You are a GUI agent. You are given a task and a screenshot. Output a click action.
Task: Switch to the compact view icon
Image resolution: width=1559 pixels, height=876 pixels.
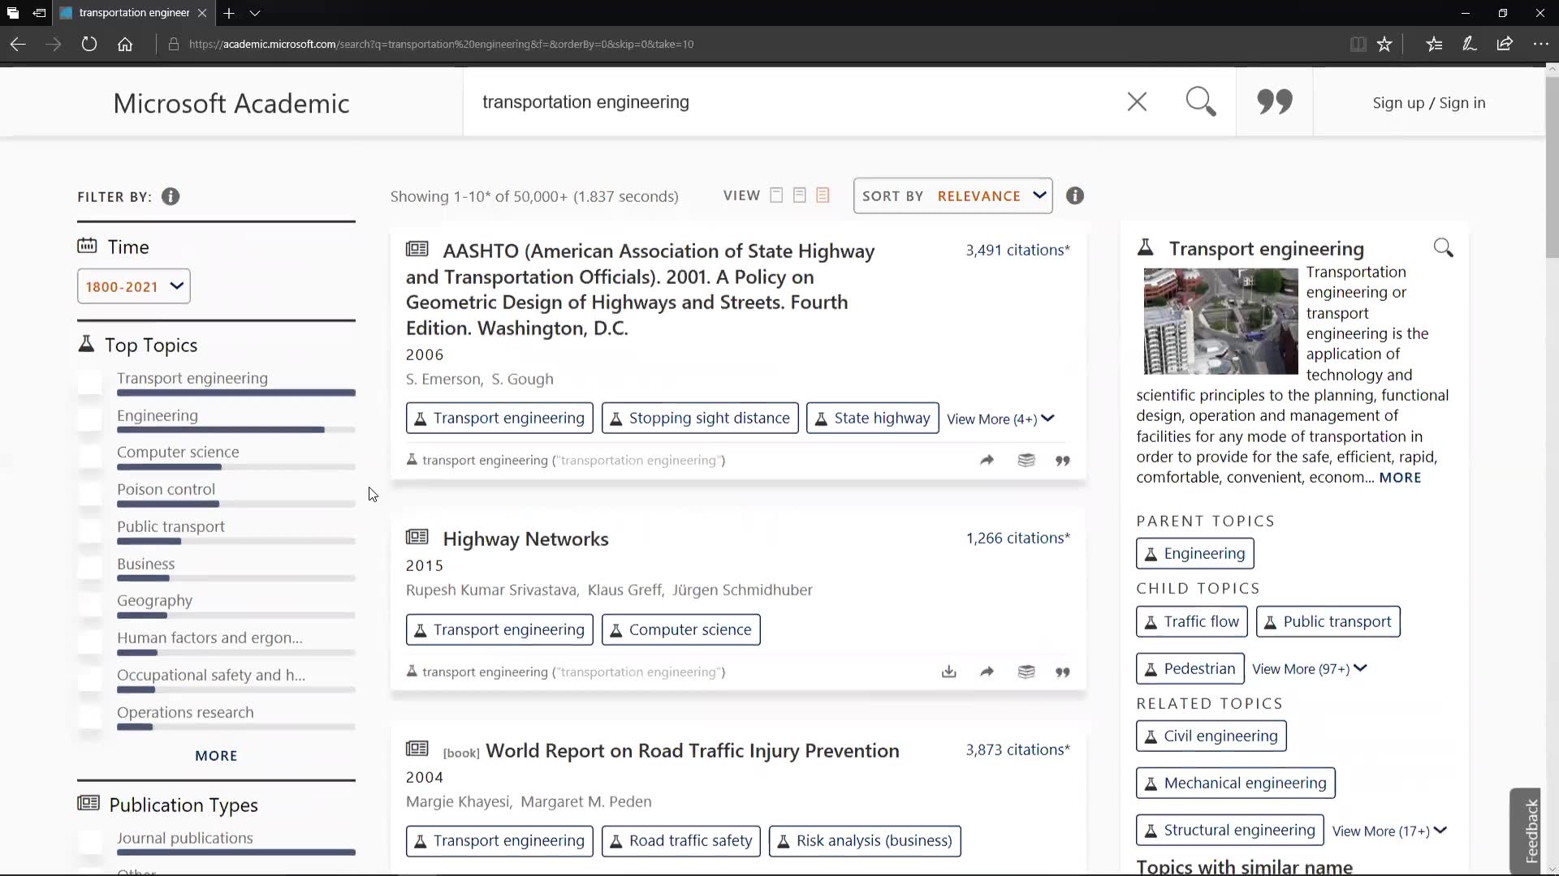click(776, 195)
